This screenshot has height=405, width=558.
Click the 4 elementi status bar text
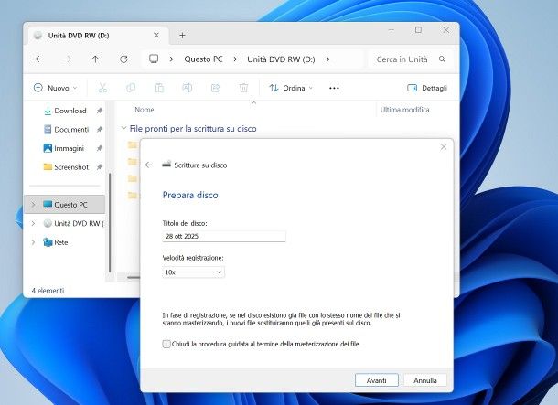(x=48, y=291)
